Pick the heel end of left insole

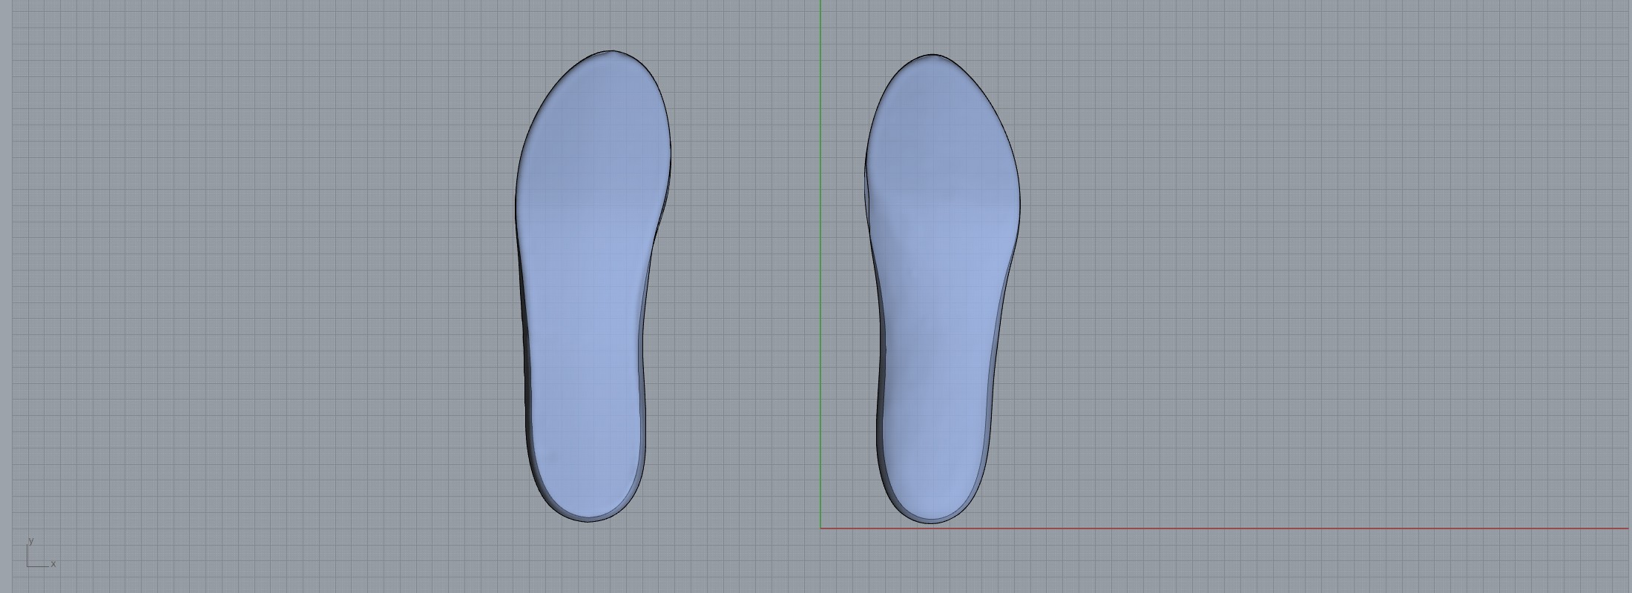tap(587, 520)
